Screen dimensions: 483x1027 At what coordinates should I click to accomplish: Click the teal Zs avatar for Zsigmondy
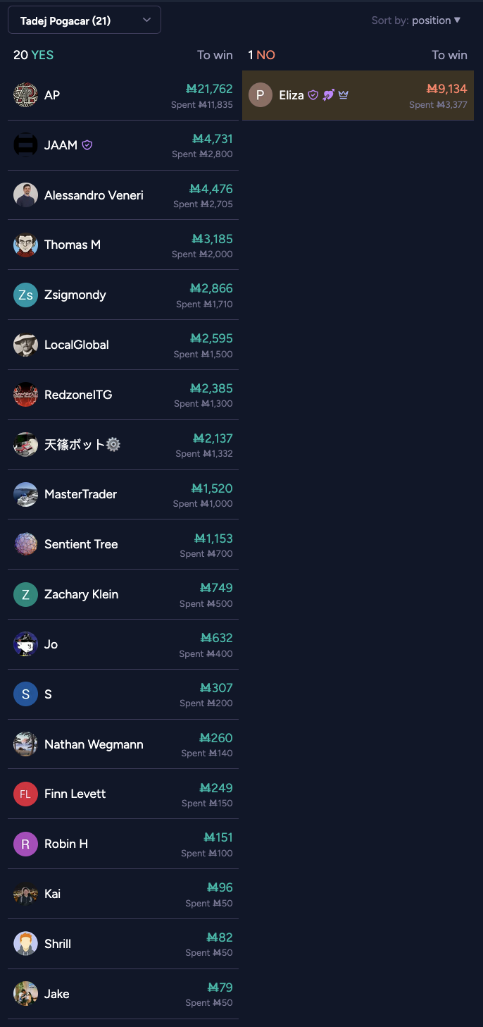pos(25,295)
